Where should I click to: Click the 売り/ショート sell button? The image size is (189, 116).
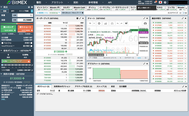25,28
